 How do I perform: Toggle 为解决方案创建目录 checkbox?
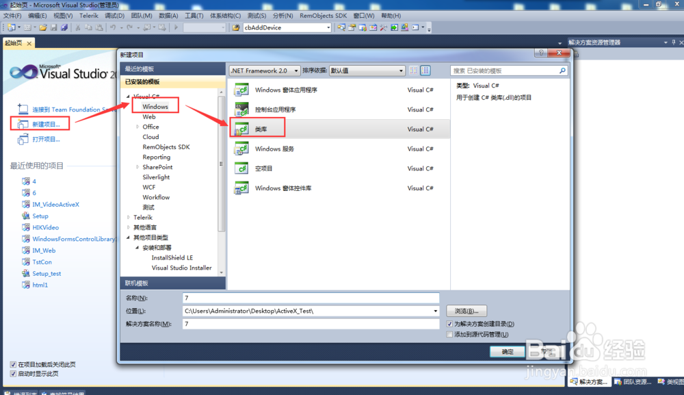(449, 324)
